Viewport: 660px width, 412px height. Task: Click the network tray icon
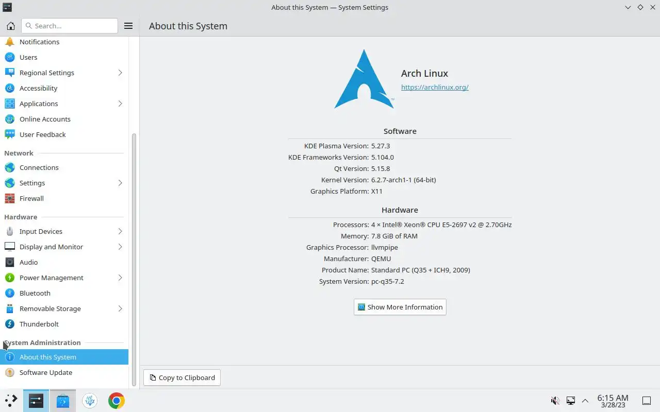click(x=571, y=401)
